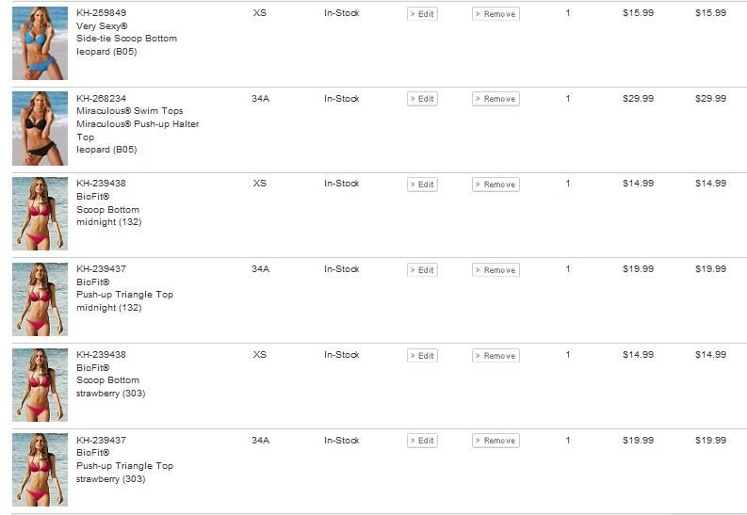Remove the midnight Push-up Triangle Top
Image resolution: width=747 pixels, height=515 pixels.
[495, 270]
